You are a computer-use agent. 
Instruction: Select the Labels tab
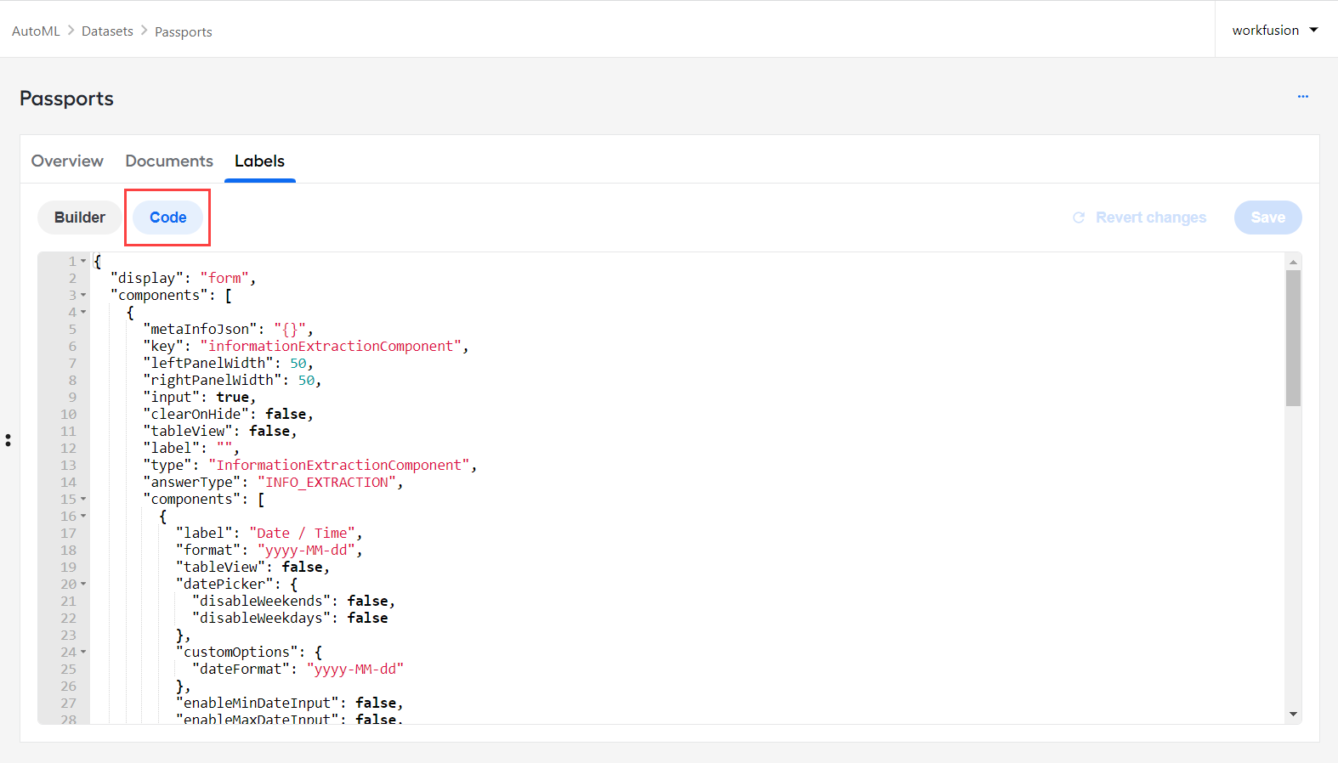[259, 161]
